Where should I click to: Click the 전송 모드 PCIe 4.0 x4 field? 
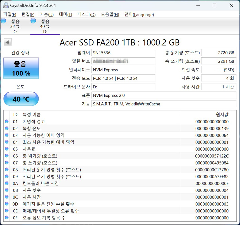(123, 78)
